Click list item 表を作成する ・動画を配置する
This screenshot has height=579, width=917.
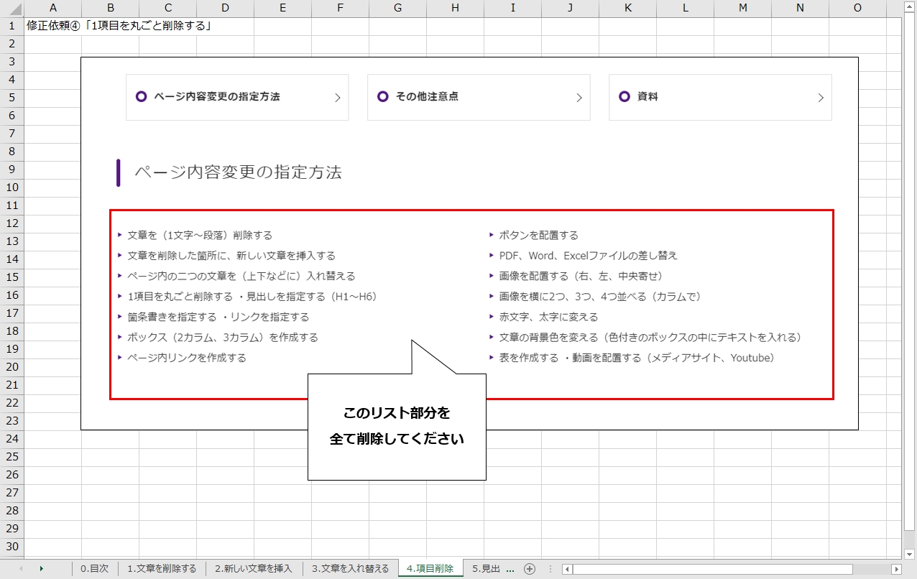(637, 358)
